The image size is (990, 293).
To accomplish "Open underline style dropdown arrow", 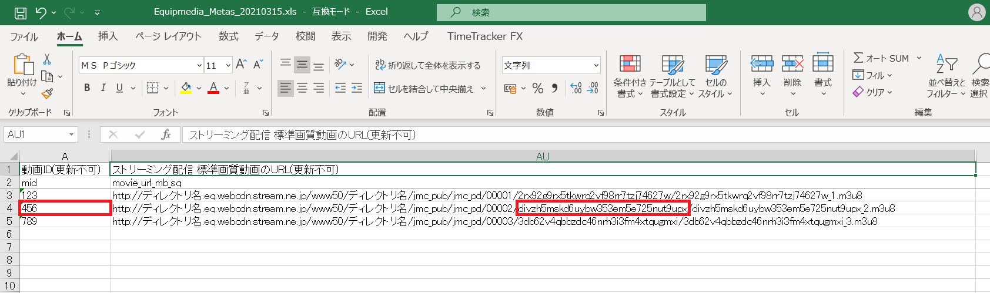I will click(133, 88).
